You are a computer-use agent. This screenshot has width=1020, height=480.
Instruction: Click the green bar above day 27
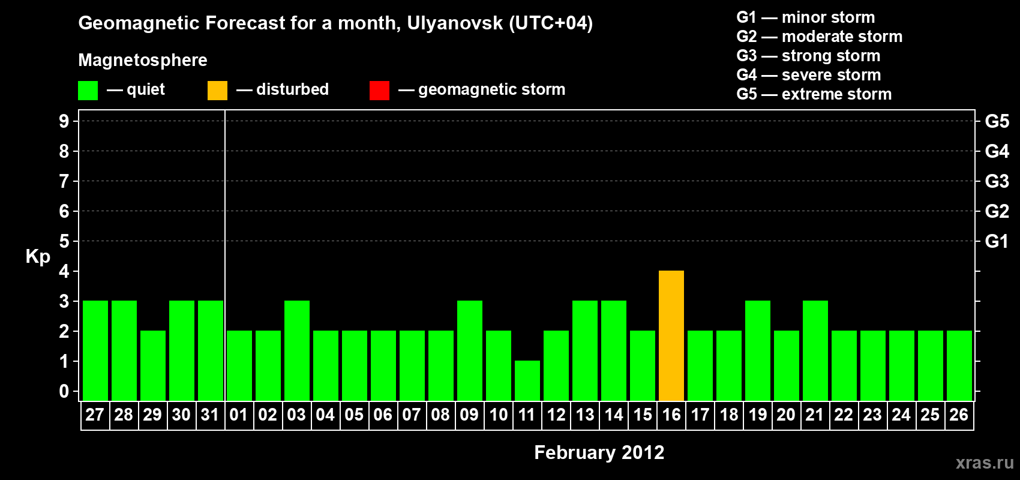[x=95, y=350]
